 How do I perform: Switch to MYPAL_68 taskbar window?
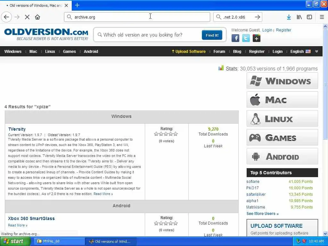[59, 242]
